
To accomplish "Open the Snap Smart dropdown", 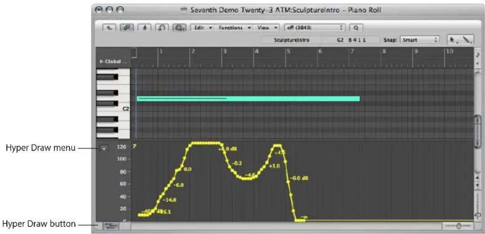I will coord(419,40).
